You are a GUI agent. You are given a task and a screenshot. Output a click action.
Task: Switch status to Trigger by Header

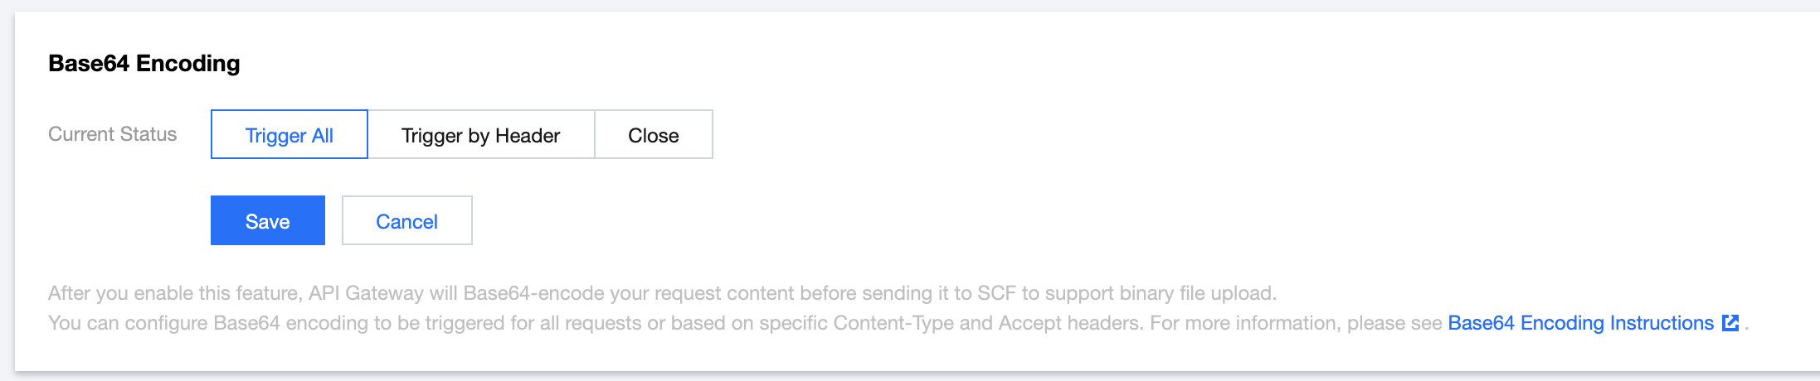click(x=480, y=135)
